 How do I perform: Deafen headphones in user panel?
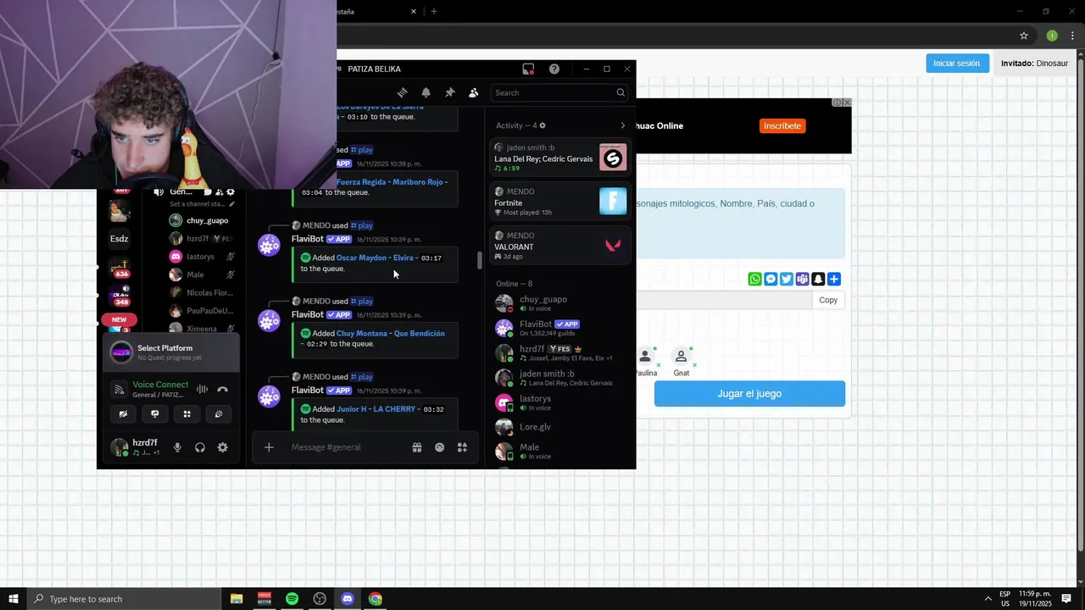200,447
